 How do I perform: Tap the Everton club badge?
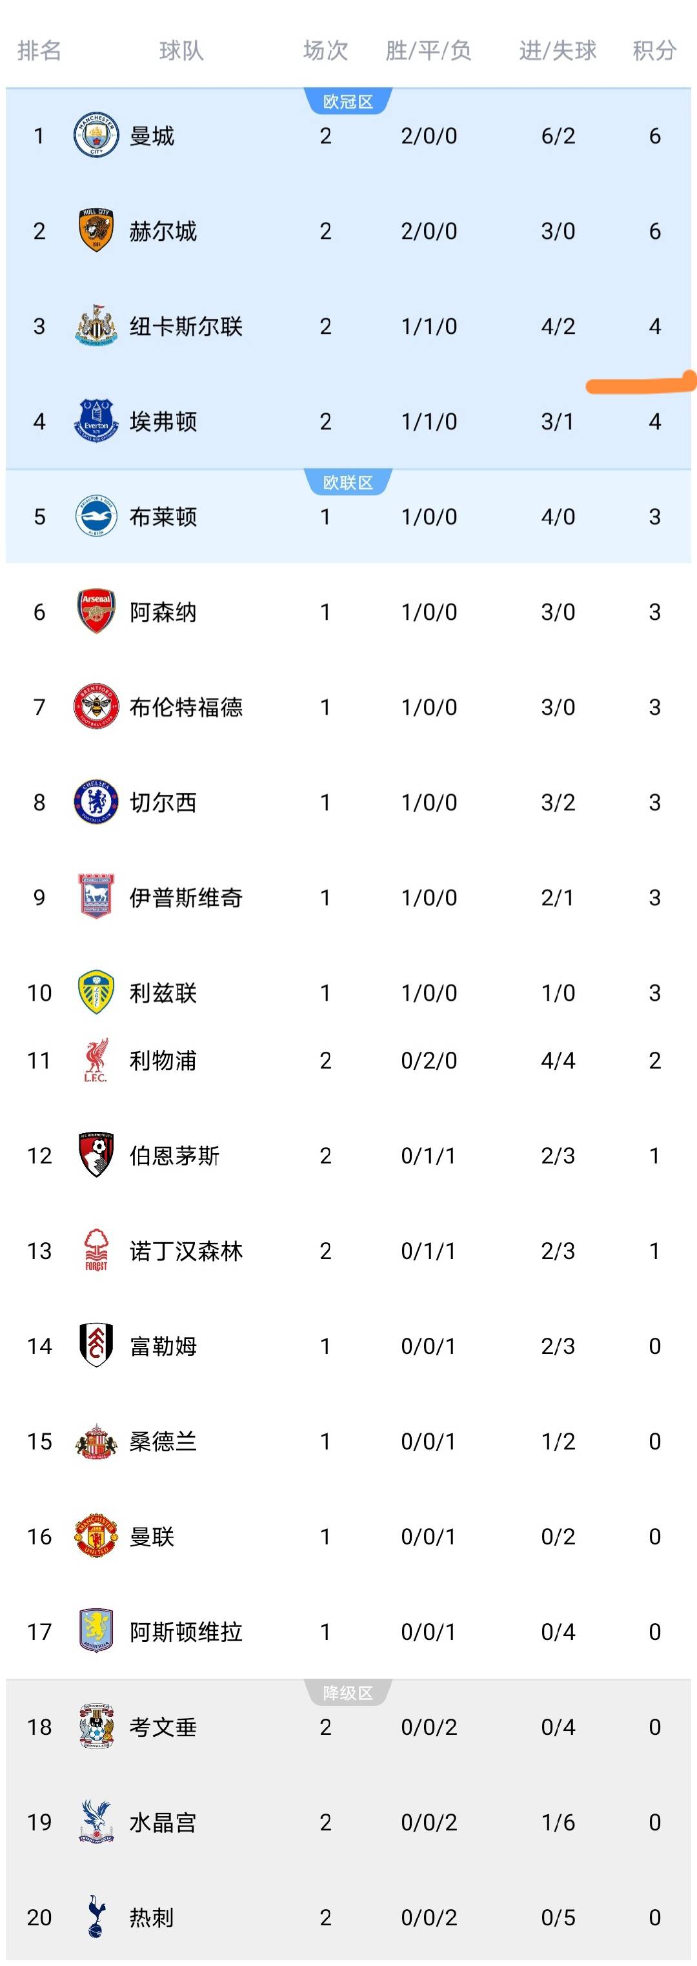pos(96,420)
